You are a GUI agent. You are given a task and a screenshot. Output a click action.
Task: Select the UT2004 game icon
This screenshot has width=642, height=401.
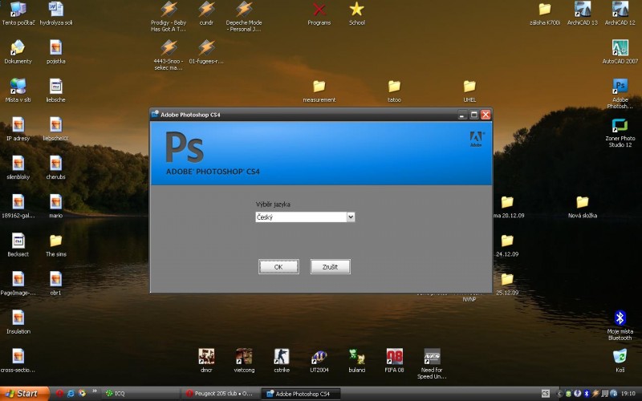319,356
